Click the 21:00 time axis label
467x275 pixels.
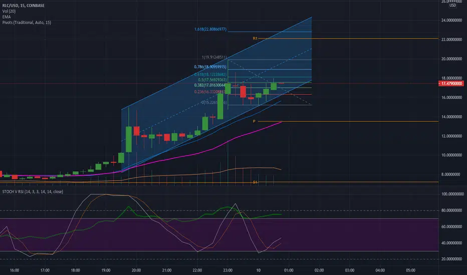click(167, 270)
